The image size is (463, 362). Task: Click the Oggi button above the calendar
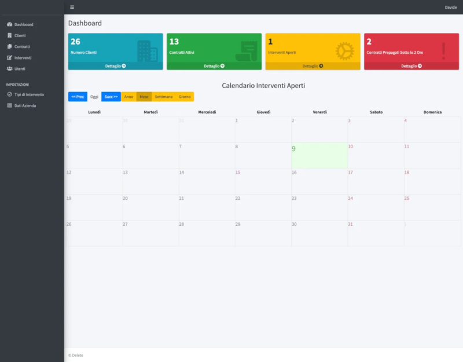click(94, 96)
